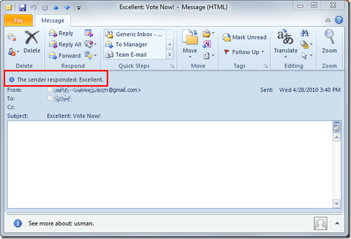351x239 pixels.
Task: Open Customize Quick Access Toolbar dropdown
Action: tap(79, 8)
